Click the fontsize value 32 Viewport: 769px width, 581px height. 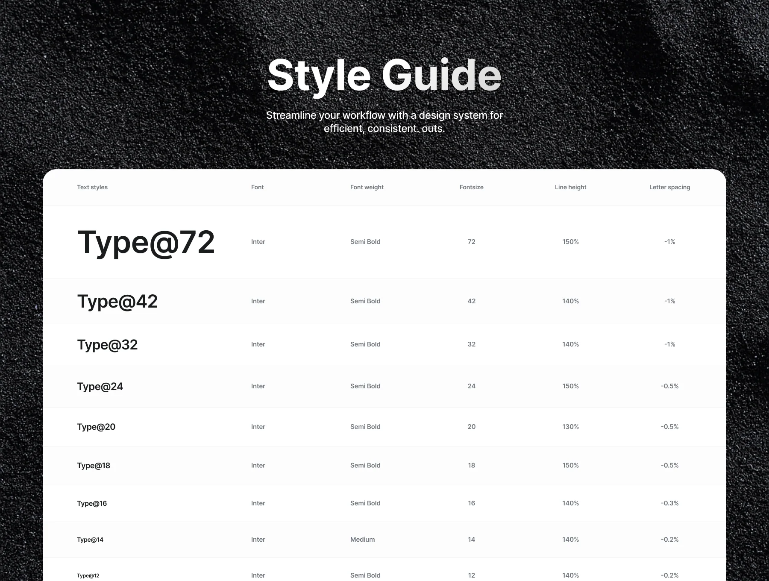pyautogui.click(x=472, y=344)
